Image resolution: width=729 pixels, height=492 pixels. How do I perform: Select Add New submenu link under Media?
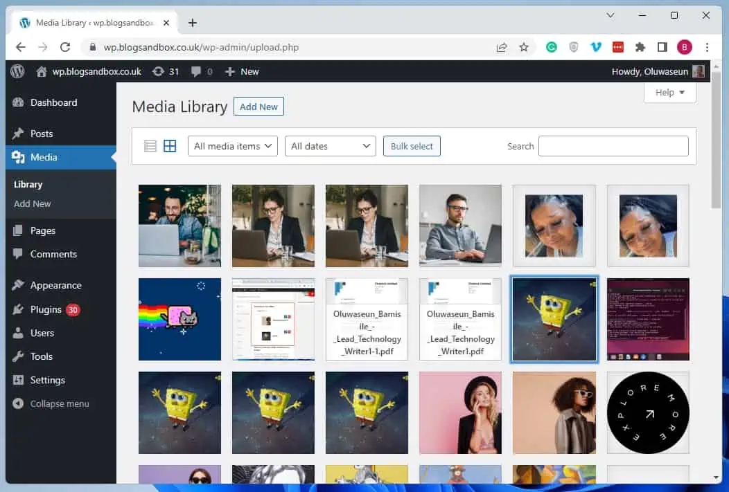pos(32,203)
